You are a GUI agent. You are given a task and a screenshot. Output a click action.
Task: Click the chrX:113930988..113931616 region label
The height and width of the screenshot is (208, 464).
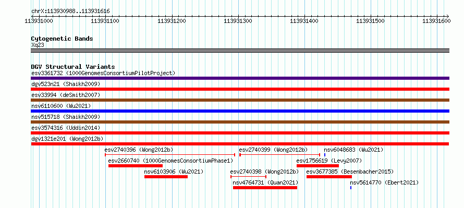click(x=70, y=11)
